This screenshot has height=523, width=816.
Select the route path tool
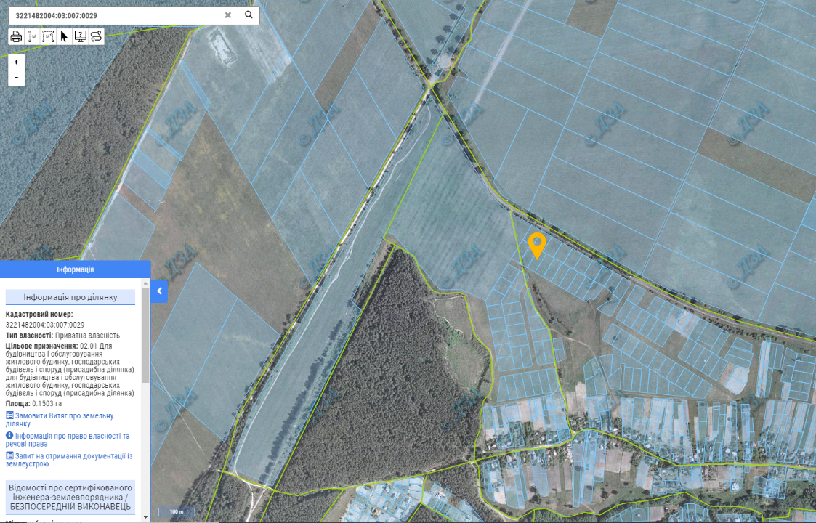tap(96, 36)
